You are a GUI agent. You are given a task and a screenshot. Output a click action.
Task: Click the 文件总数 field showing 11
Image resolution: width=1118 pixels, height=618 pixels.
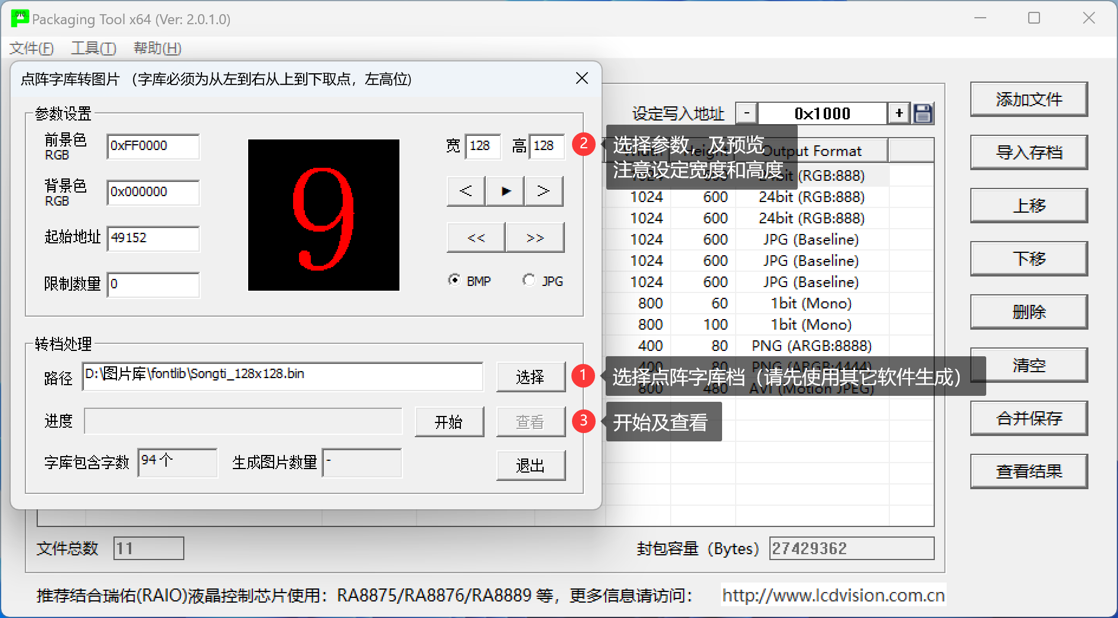148,548
